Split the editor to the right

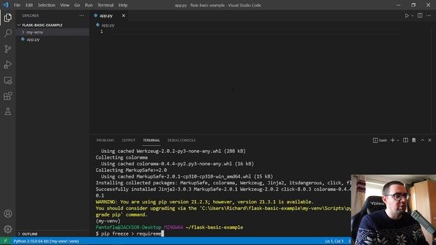(x=420, y=16)
